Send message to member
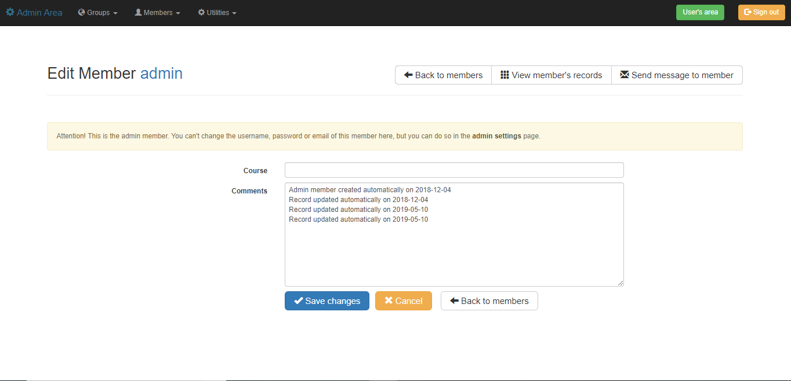The image size is (791, 381). tap(677, 75)
